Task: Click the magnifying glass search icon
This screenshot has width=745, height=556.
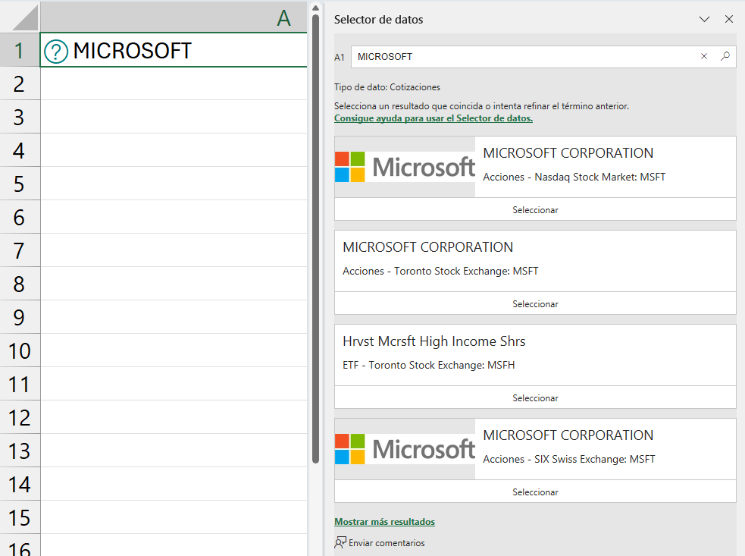Action: (725, 57)
